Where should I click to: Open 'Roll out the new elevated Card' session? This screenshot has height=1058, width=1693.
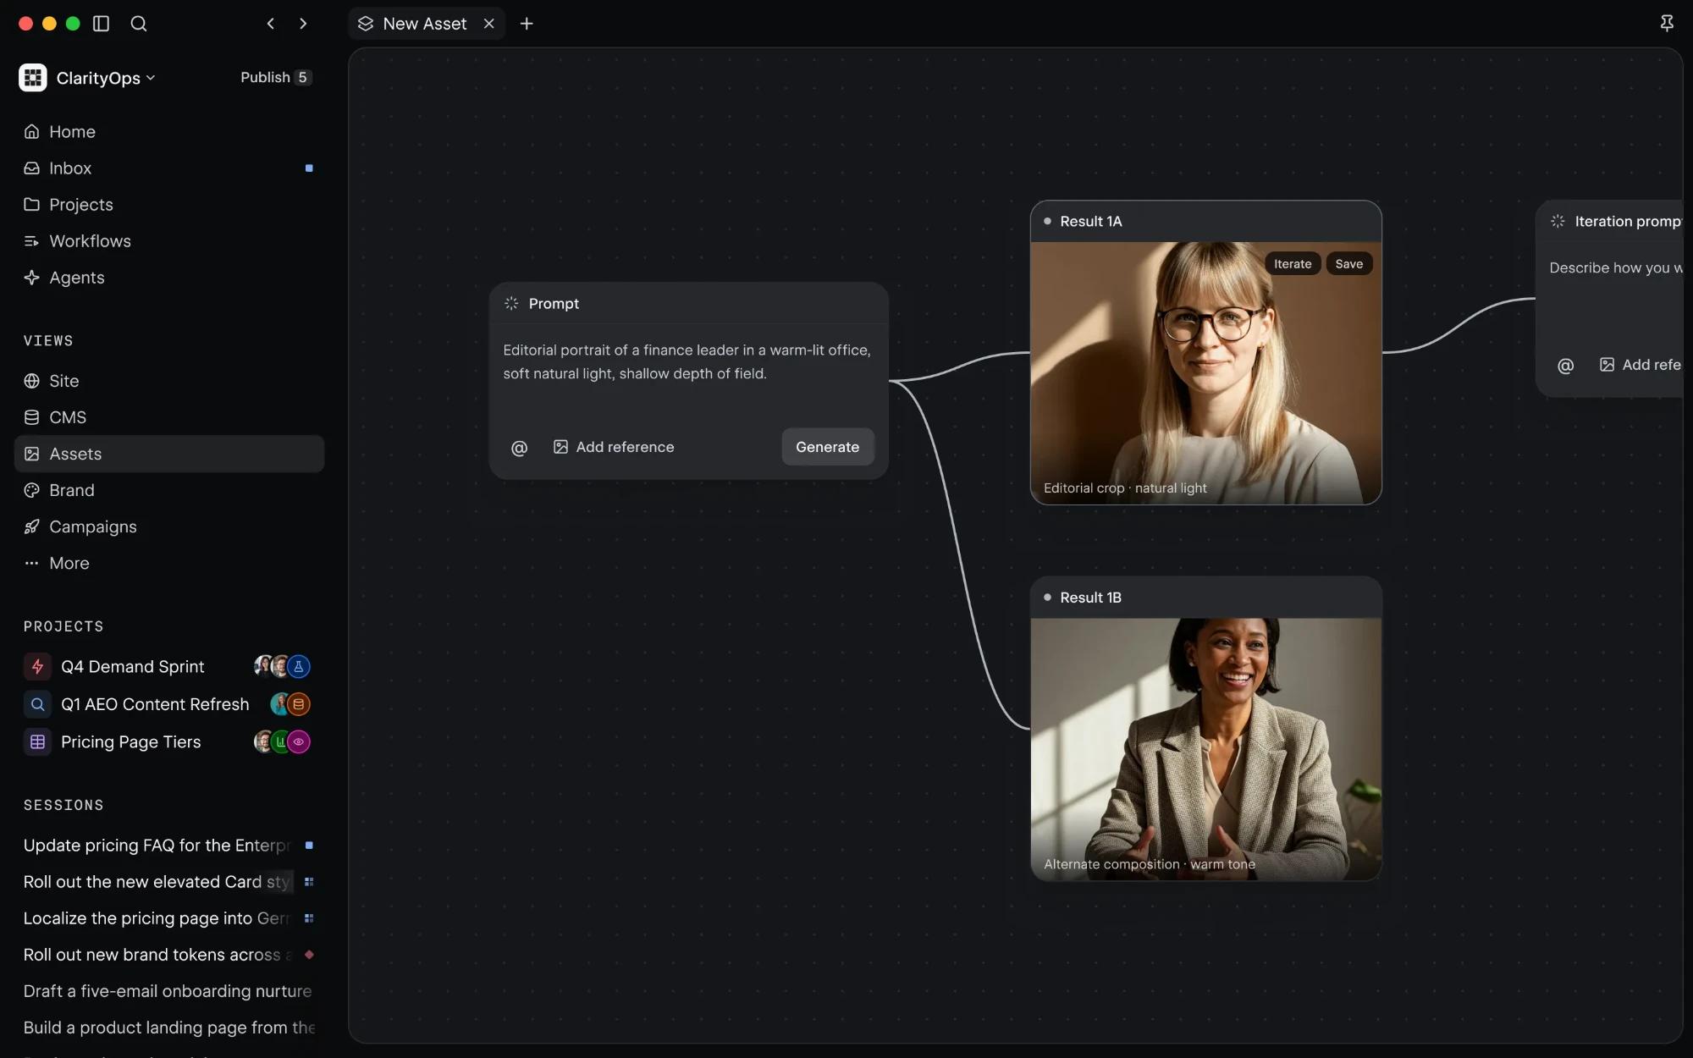(169, 882)
